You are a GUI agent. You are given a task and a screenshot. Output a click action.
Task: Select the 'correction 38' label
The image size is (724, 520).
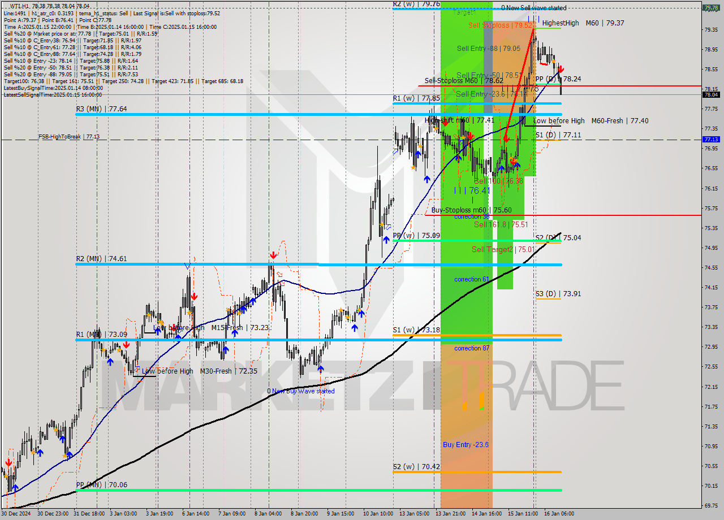tap(472, 216)
